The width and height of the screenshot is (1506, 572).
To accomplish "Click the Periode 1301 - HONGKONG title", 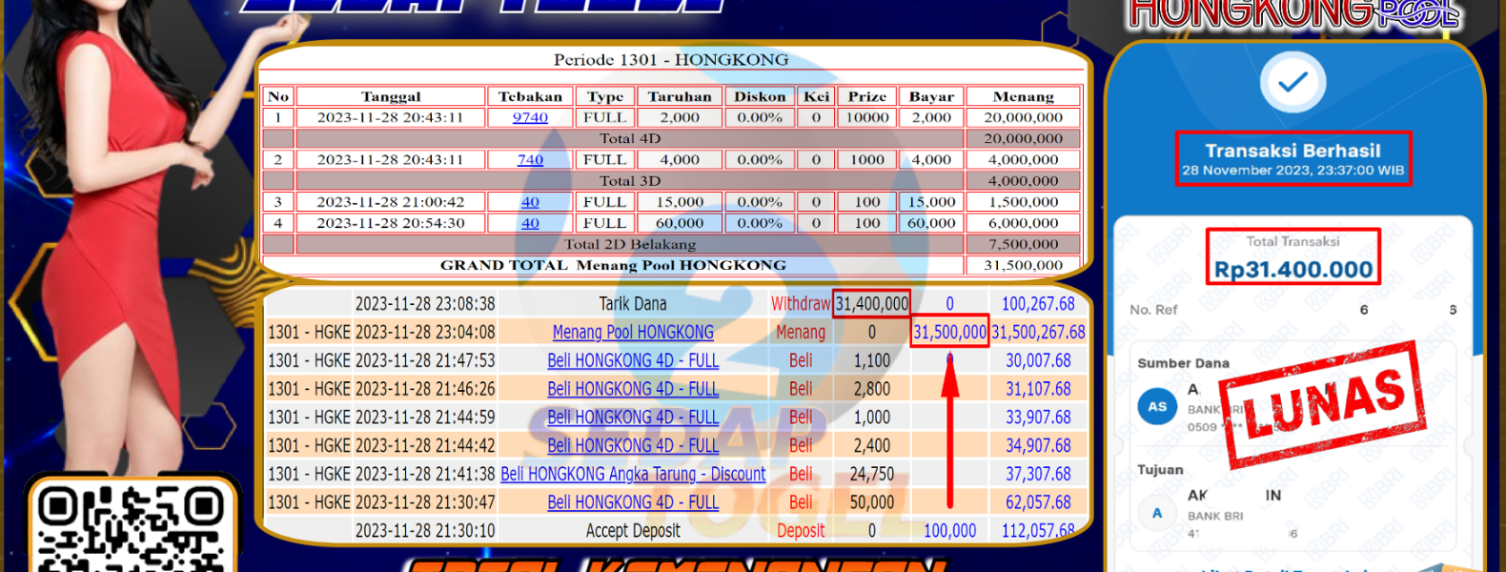I will tap(671, 59).
